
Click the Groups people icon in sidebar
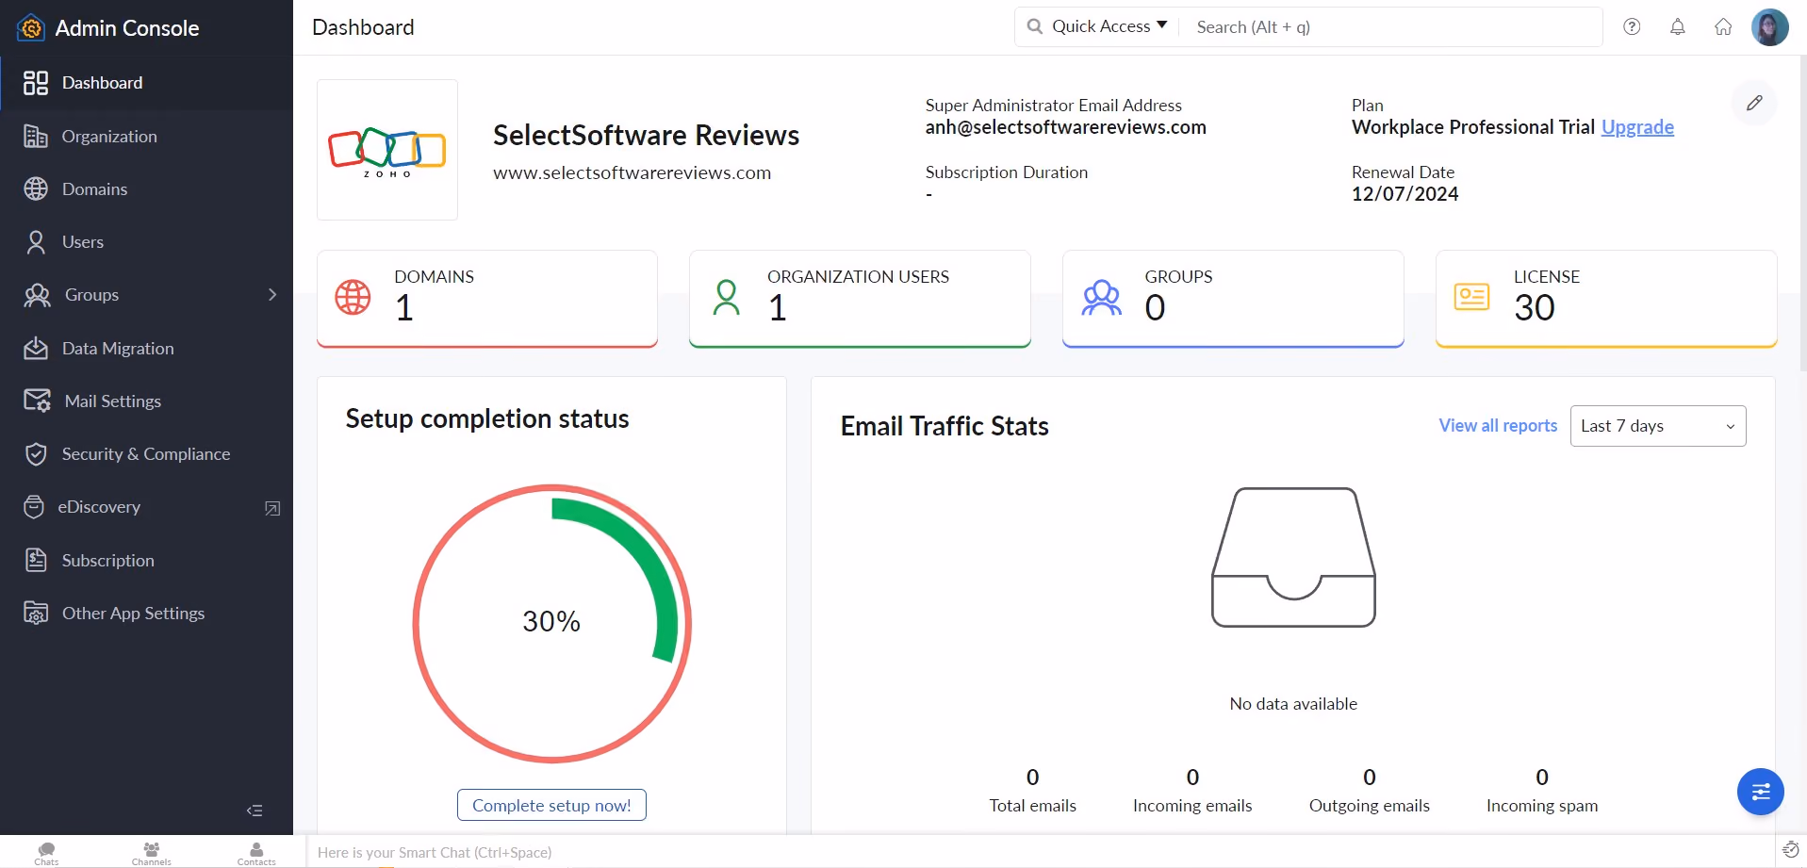pos(37,295)
